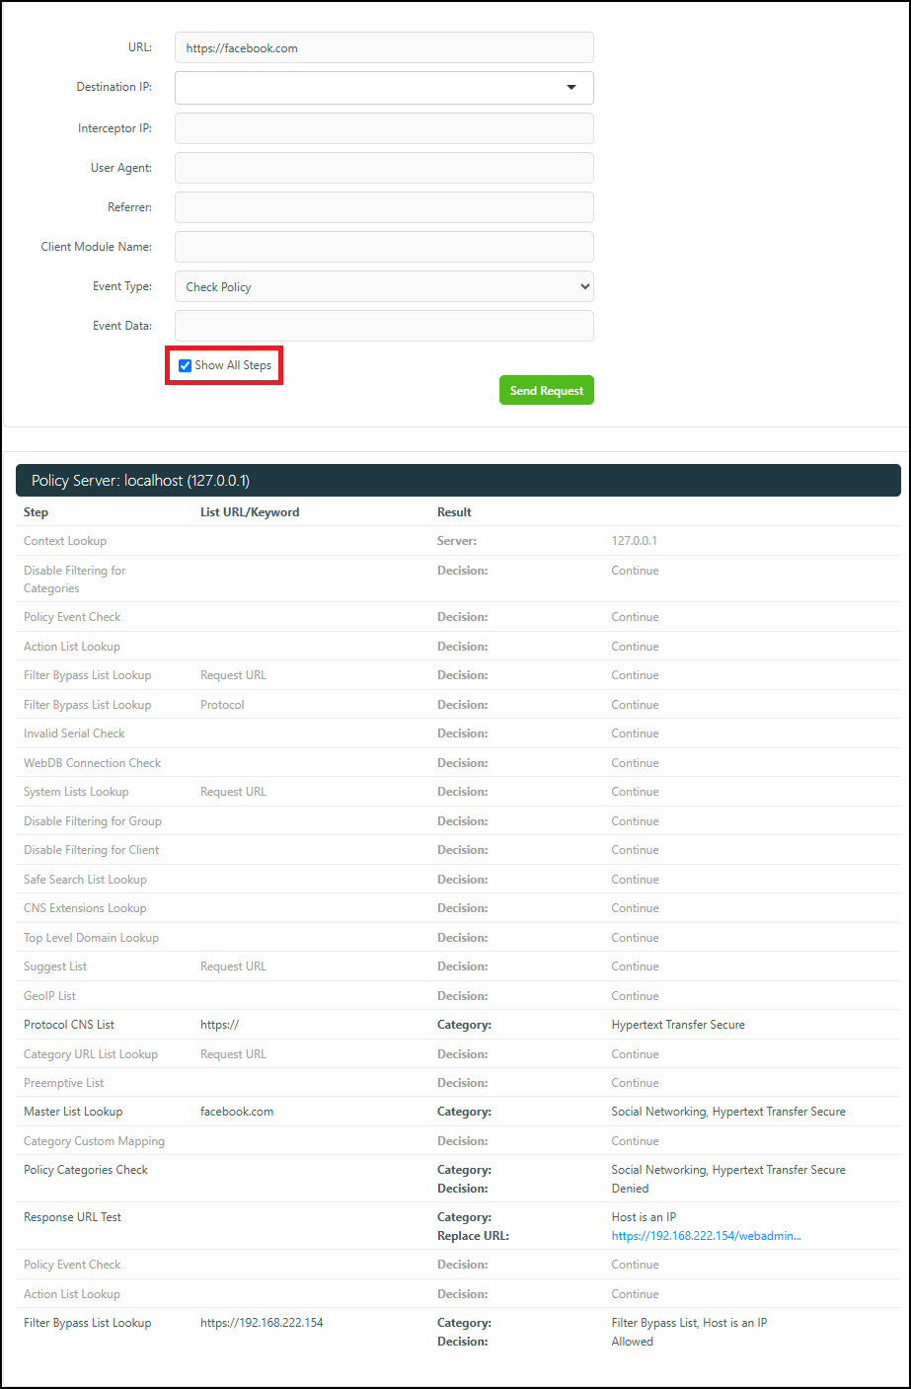Focus the Client Module Name field

[x=384, y=247]
